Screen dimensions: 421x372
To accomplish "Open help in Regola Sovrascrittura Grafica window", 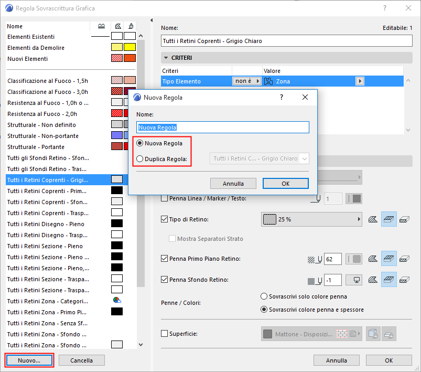I will pyautogui.click(x=385, y=8).
